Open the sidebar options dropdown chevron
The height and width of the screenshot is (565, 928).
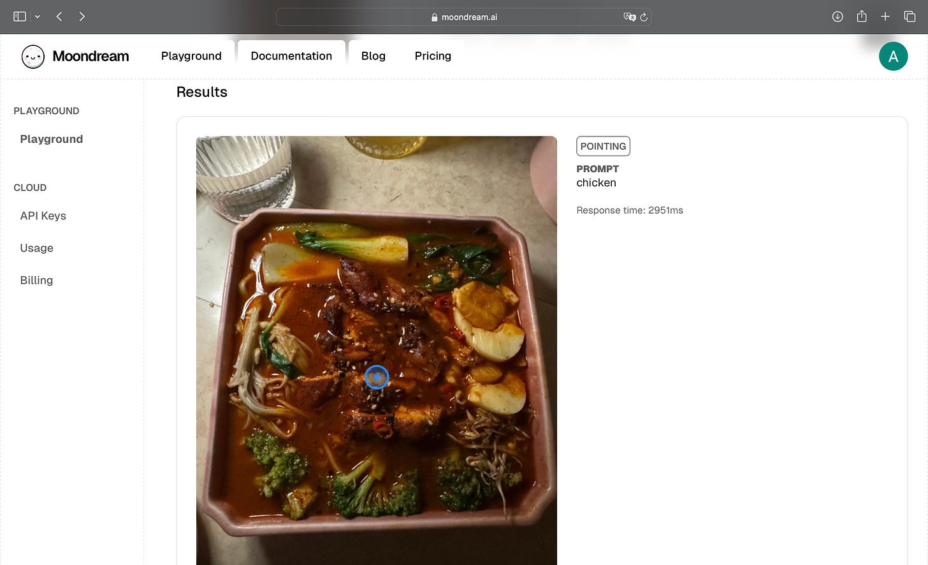(37, 17)
